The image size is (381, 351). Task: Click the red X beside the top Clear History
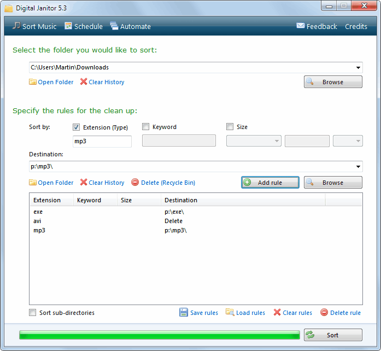pos(84,81)
